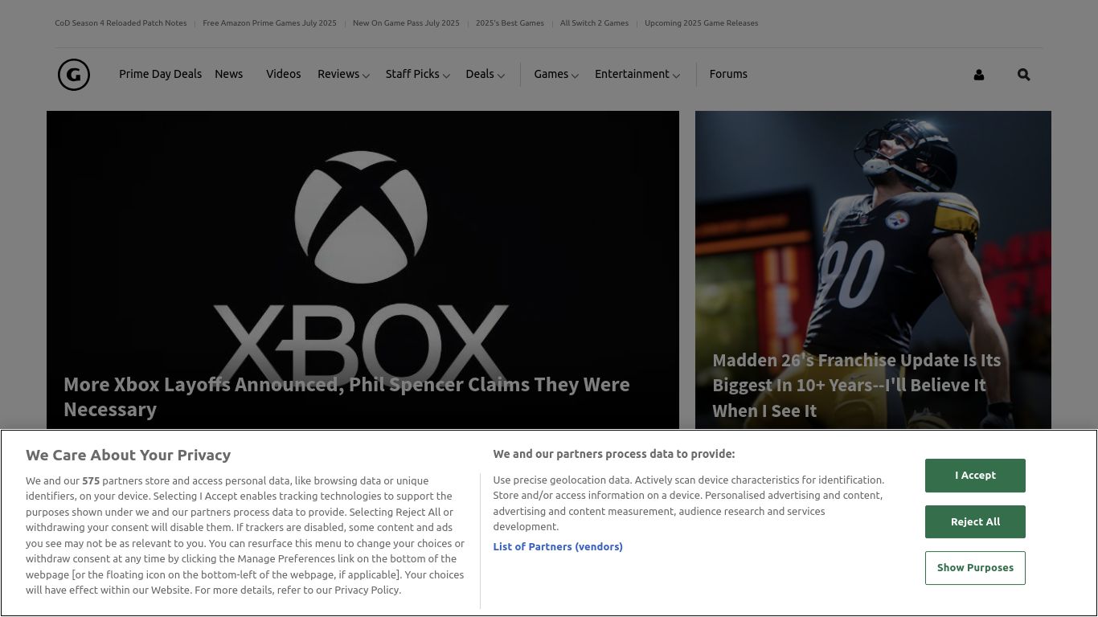Open the Videos section
1098x617 pixels.
click(283, 74)
